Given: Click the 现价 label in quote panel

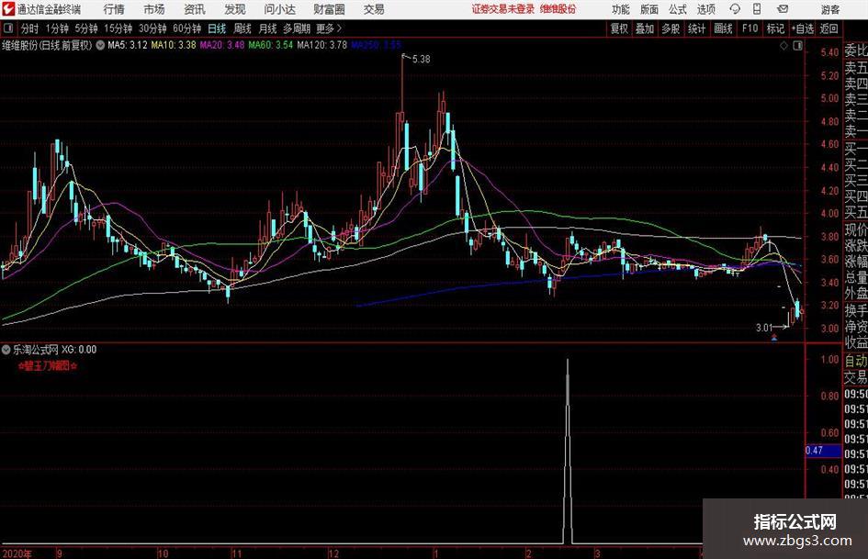Looking at the screenshot, I should [x=856, y=229].
